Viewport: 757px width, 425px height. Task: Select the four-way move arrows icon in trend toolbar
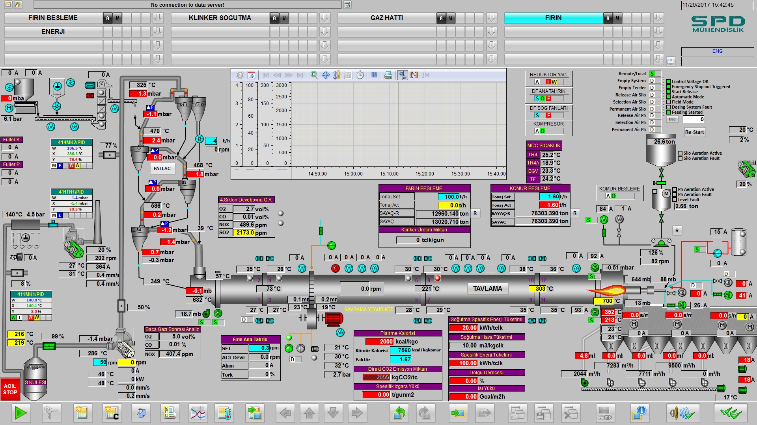pyautogui.click(x=325, y=75)
